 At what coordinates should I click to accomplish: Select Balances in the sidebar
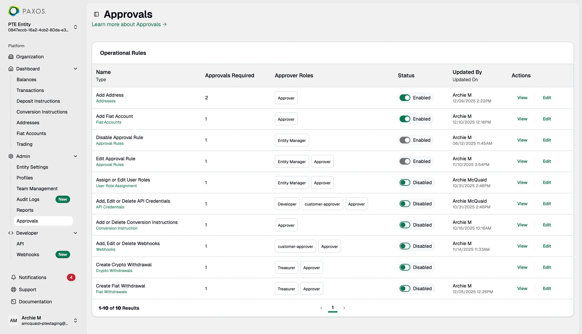tap(26, 79)
